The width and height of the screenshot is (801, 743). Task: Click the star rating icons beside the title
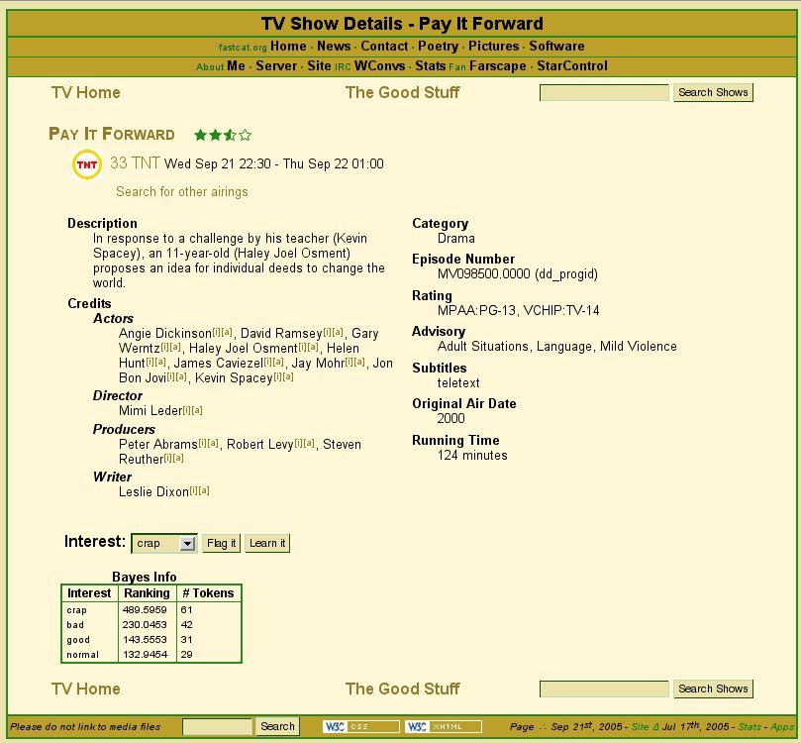[223, 135]
